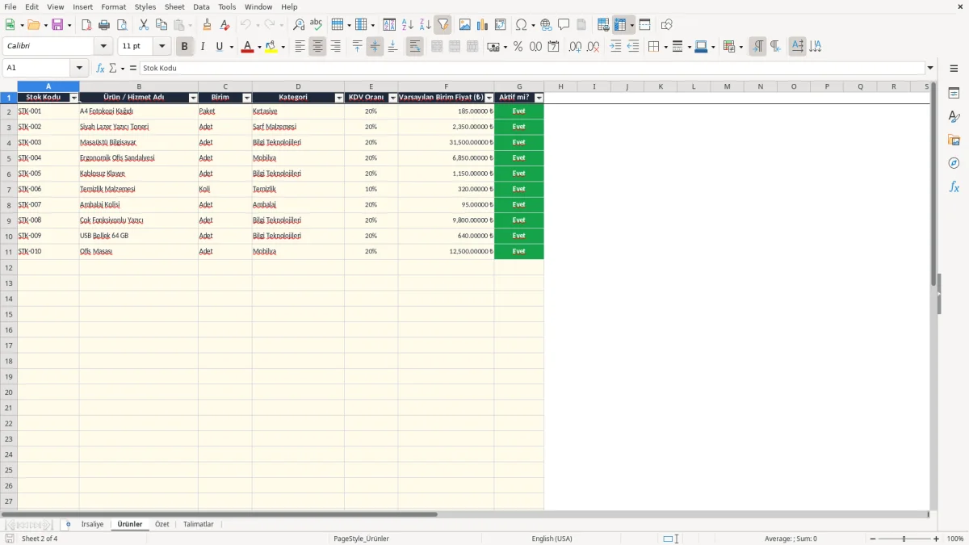
Task: Click in the formula input line
Action: (x=532, y=68)
